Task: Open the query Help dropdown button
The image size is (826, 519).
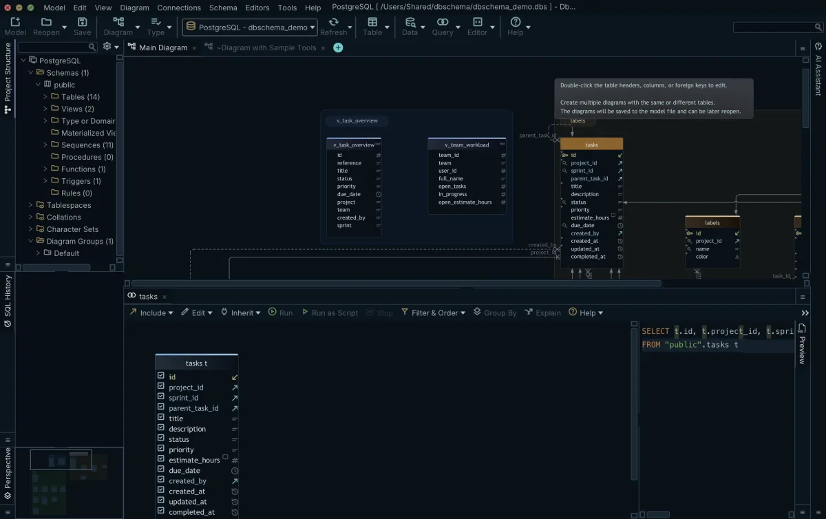Action: pyautogui.click(x=586, y=313)
